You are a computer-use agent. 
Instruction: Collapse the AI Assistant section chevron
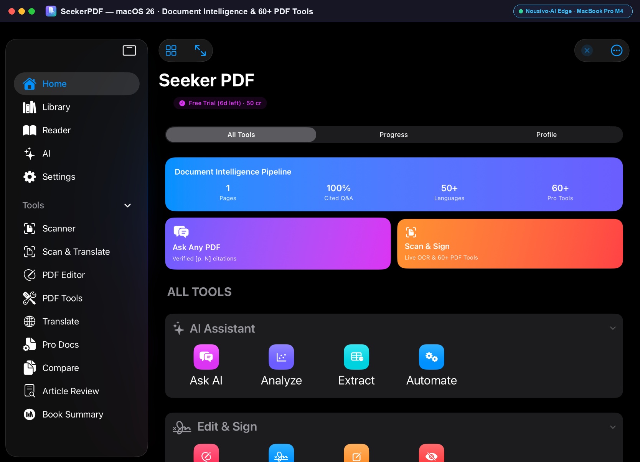click(x=613, y=328)
